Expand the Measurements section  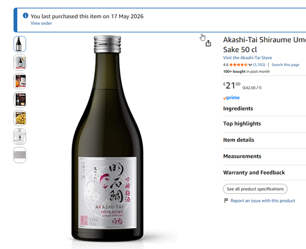tap(264, 156)
